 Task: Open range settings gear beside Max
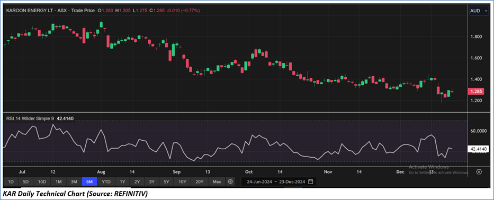coord(230,181)
